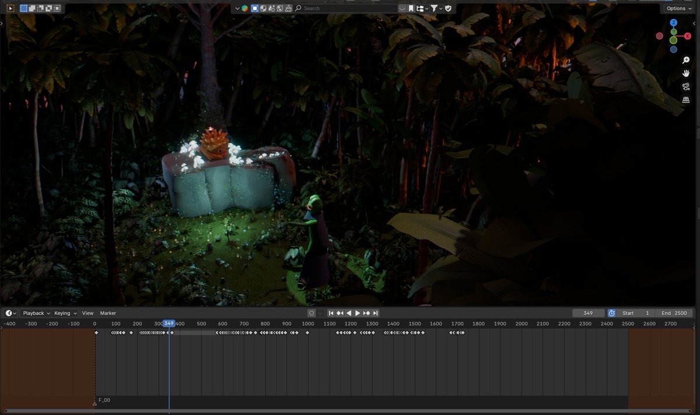This screenshot has height=415, width=700.
Task: Click the 2000 label on the ruler
Action: tap(521, 323)
